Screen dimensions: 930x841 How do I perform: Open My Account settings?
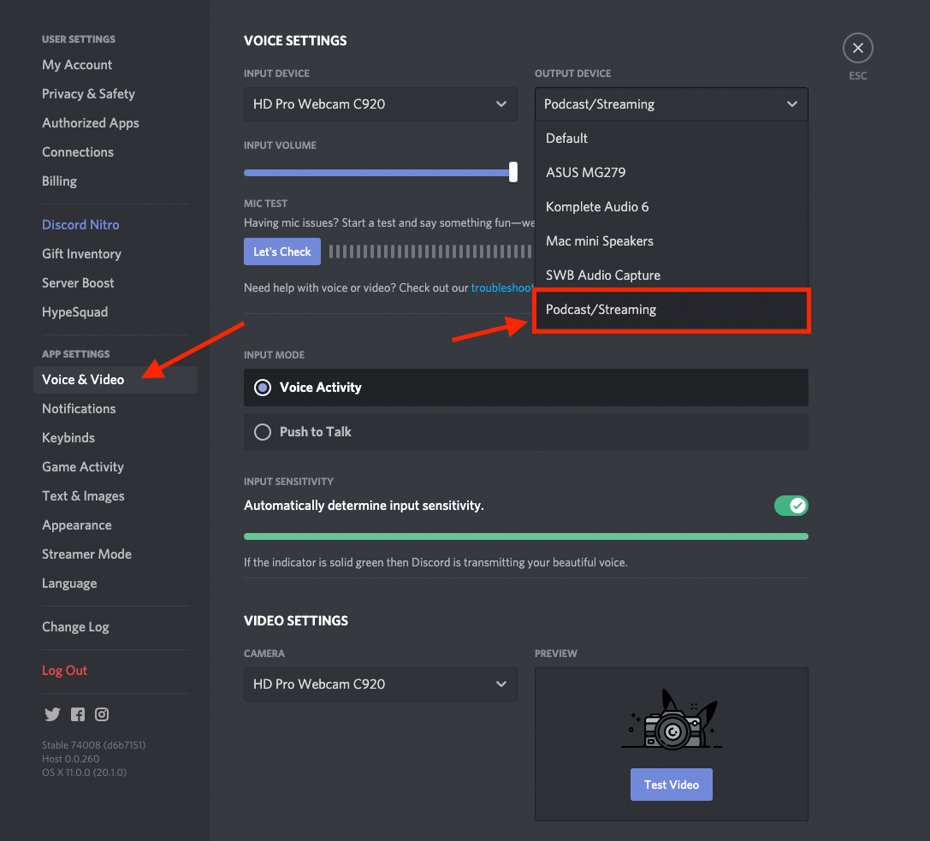click(77, 65)
